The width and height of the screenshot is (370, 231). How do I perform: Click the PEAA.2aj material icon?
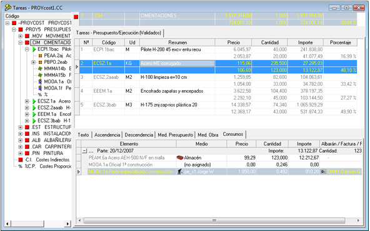tap(41, 56)
